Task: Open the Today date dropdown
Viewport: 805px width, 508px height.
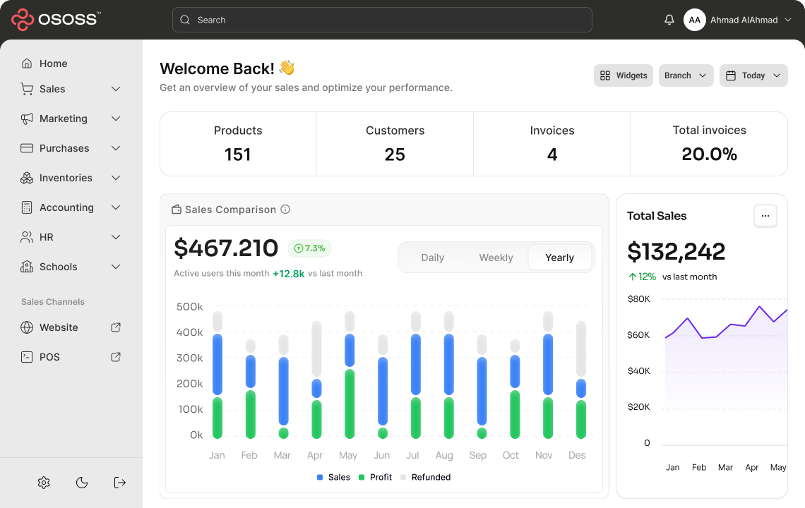Action: (x=753, y=75)
